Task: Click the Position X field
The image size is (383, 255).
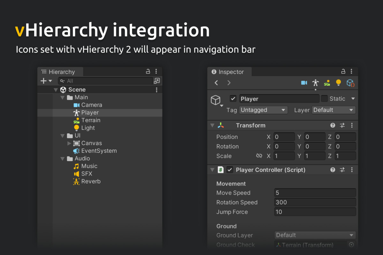Action: pyautogui.click(x=284, y=137)
